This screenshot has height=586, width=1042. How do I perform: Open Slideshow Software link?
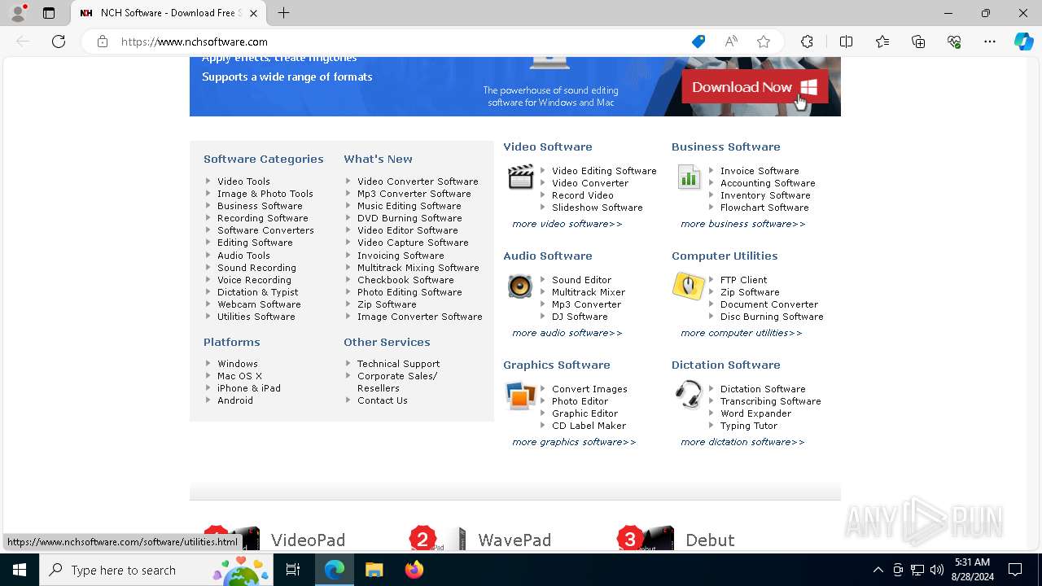point(598,208)
